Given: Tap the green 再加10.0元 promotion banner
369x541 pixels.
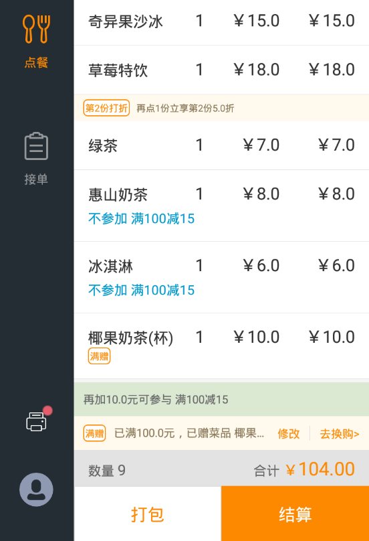Looking at the screenshot, I should (221, 399).
